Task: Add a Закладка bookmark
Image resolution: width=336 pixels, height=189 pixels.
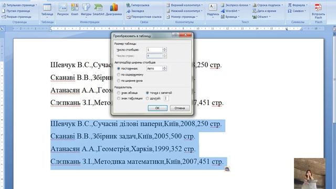Action: click(x=135, y=10)
